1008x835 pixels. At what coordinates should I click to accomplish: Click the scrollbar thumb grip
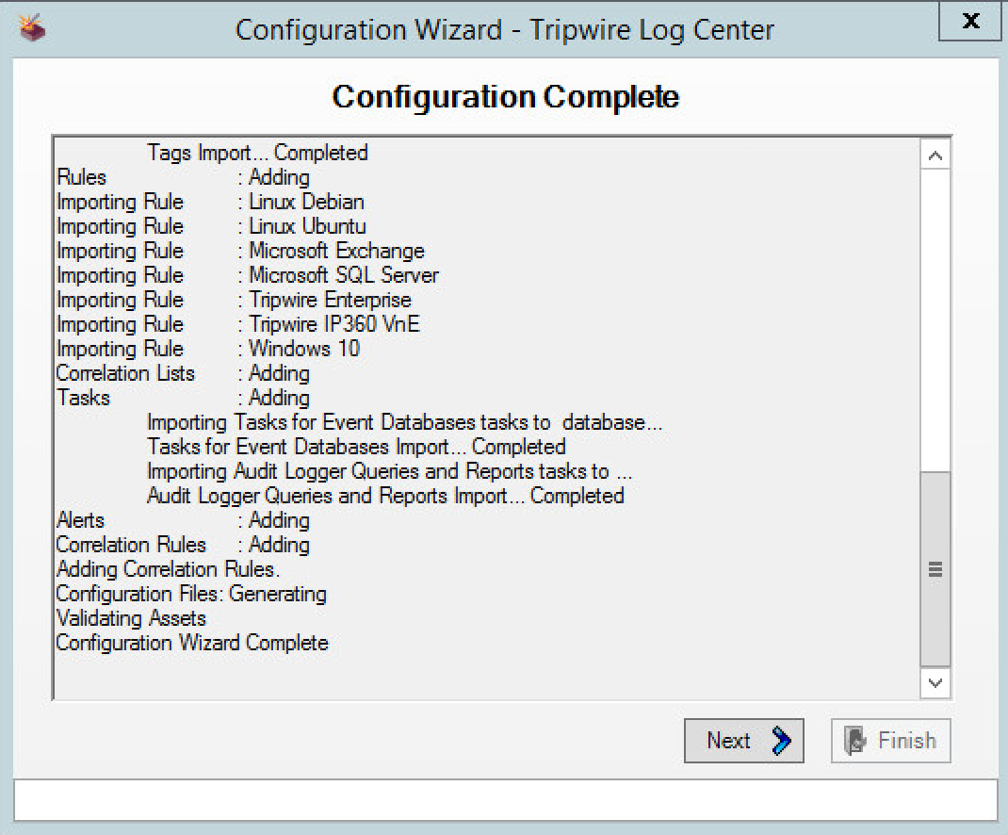click(x=935, y=568)
